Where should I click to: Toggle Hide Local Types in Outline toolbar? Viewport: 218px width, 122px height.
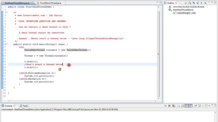point(205,3)
